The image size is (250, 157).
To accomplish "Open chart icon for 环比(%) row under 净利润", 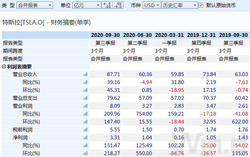I will coord(85,153).
